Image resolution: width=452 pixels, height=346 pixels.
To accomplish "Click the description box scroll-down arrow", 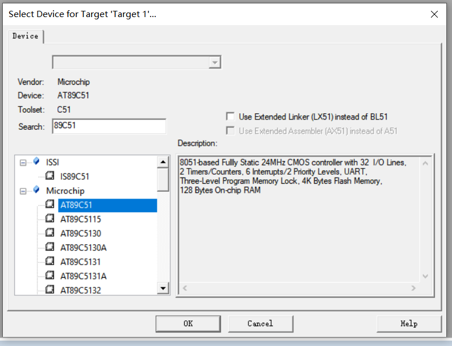I will (425, 276).
